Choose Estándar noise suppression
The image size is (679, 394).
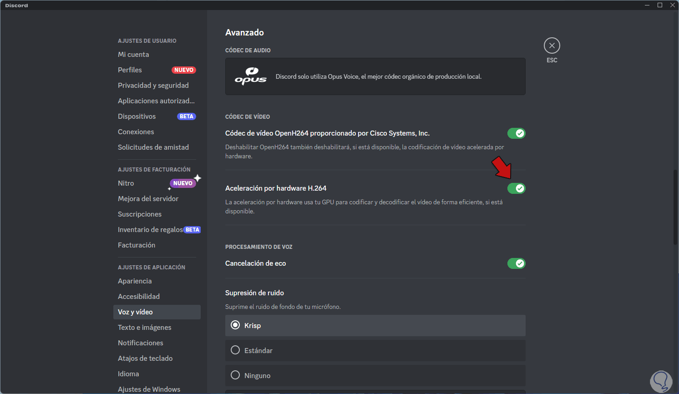pyautogui.click(x=235, y=350)
